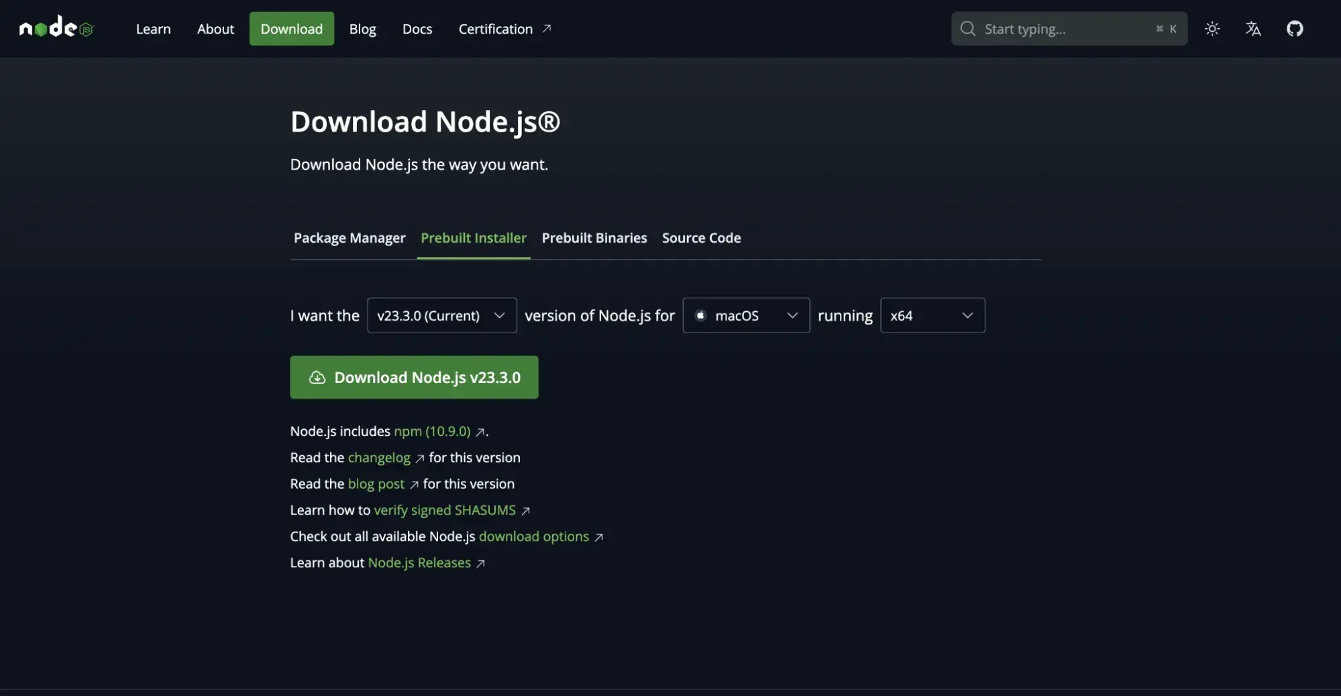The width and height of the screenshot is (1341, 696).
Task: Open the Docs nav item
Action: 417,29
